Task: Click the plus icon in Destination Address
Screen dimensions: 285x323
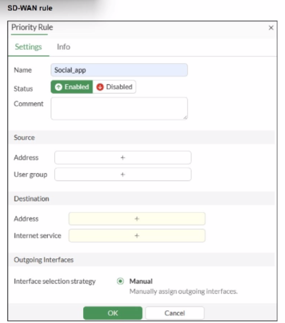Action: [x=137, y=219]
